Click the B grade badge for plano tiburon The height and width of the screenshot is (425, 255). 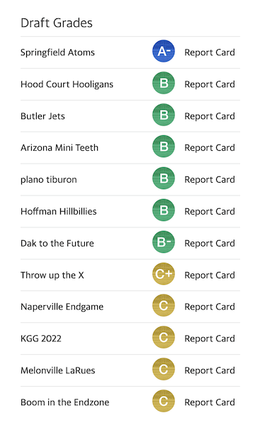[164, 178]
